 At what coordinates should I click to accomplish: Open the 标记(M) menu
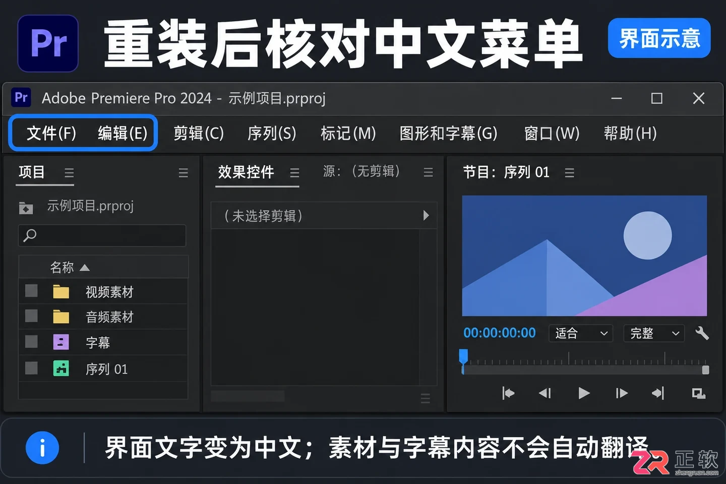point(348,133)
